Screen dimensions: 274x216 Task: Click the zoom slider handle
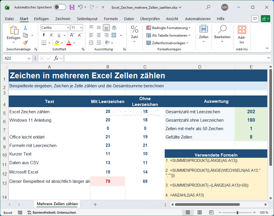[237, 213]
